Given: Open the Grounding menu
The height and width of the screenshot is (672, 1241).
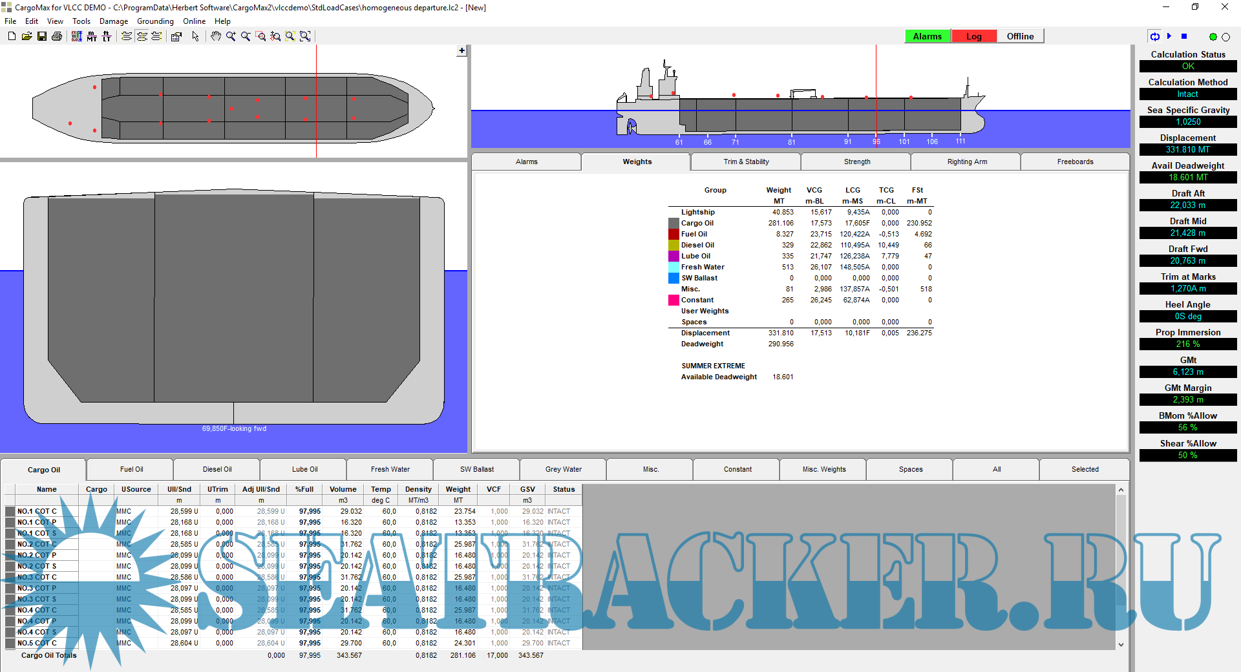Looking at the screenshot, I should 155,21.
